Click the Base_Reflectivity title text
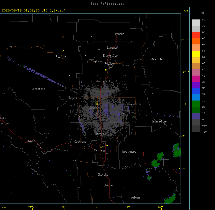The image size is (215, 210). (107, 4)
